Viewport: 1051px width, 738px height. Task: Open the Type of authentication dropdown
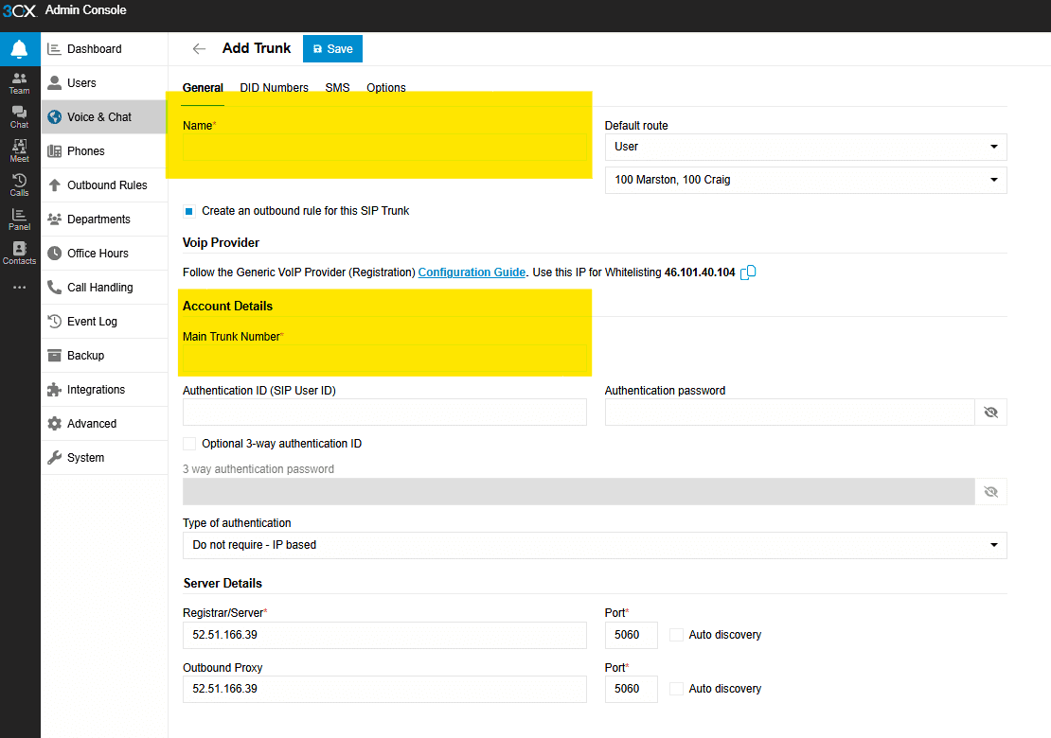pyautogui.click(x=994, y=545)
